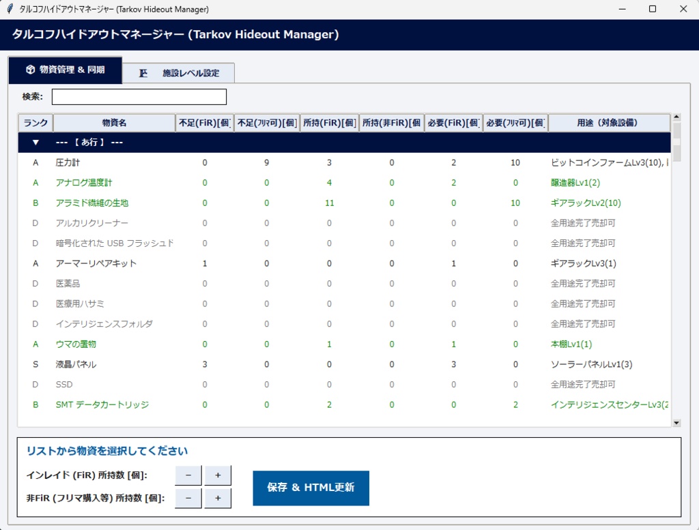Select the インテリジェンスフォルダ row
The image size is (699, 530).
coord(344,324)
